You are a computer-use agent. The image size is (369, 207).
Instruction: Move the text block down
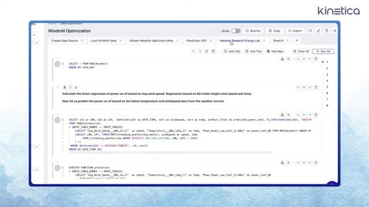pyautogui.click(x=310, y=87)
